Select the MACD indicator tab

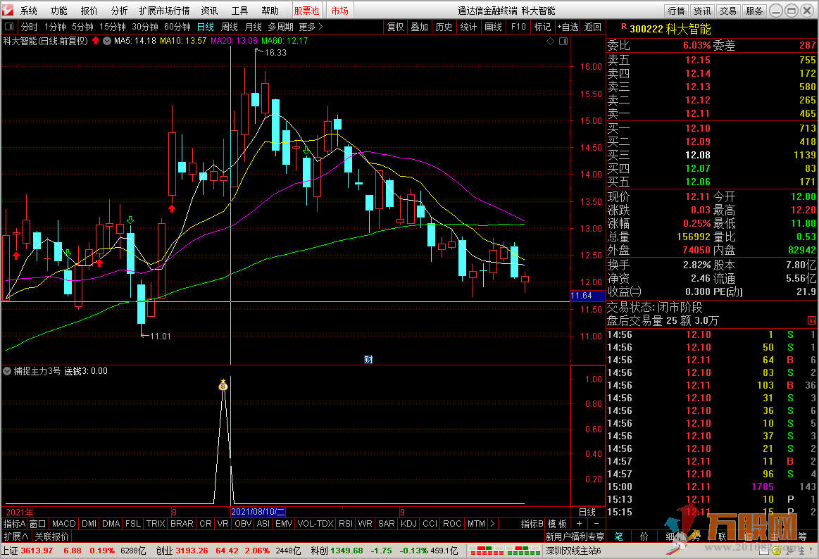click(x=64, y=524)
